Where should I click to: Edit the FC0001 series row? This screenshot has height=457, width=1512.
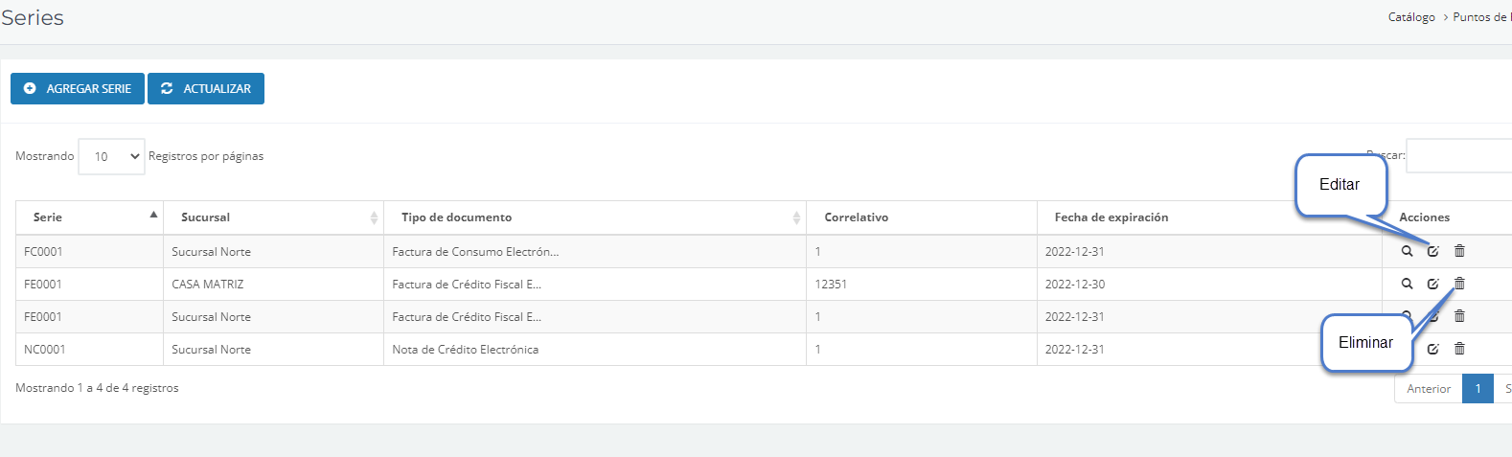pos(1432,251)
